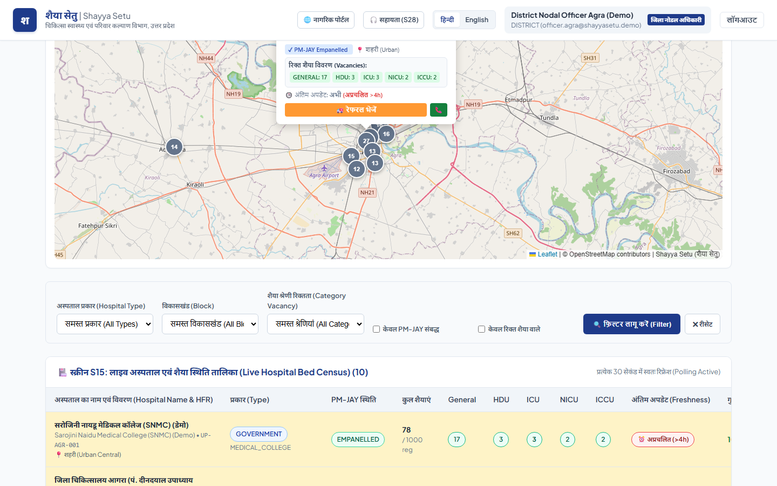Select map cluster marker 16

(x=386, y=134)
